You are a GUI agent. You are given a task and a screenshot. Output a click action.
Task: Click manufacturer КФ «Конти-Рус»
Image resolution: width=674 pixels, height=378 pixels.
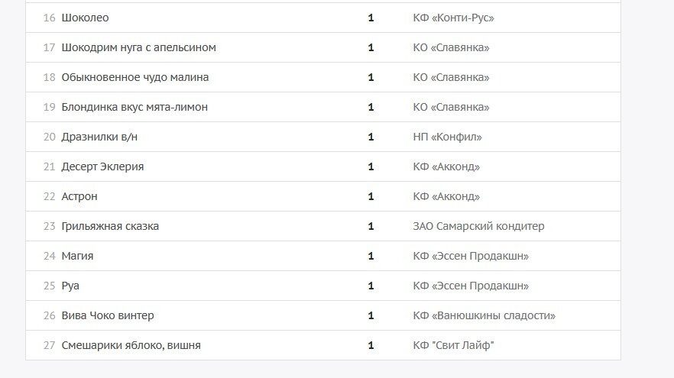(x=453, y=18)
